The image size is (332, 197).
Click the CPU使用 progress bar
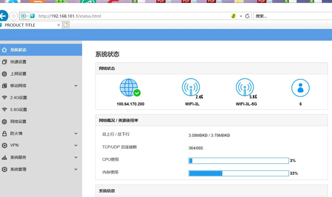(239, 161)
